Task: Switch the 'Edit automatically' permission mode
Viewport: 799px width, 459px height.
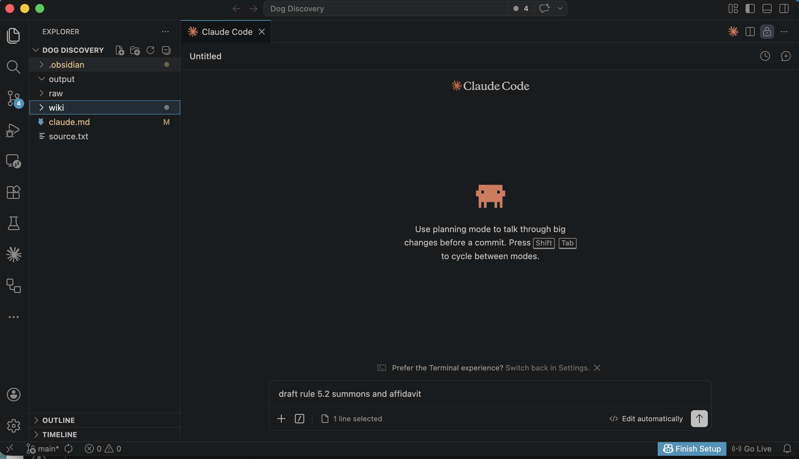Action: coord(646,419)
